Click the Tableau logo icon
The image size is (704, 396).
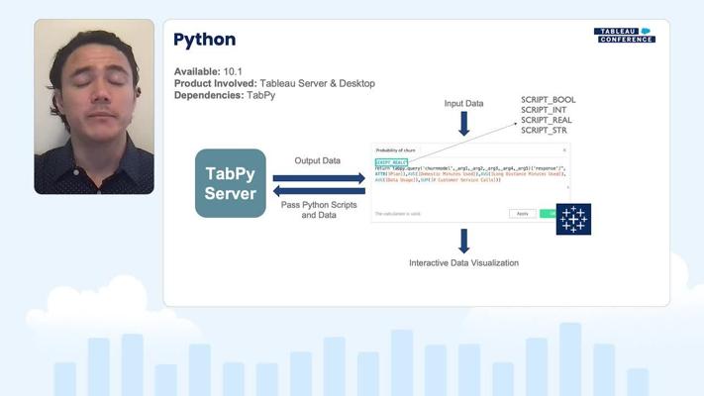coord(573,219)
